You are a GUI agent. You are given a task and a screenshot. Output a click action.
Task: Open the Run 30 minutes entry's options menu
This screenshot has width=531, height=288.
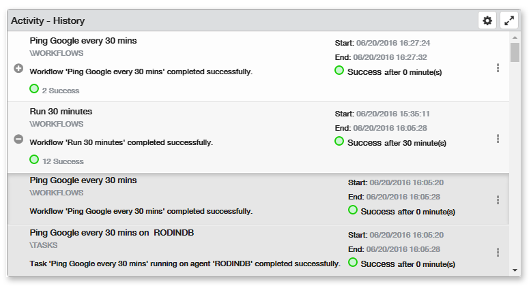[x=498, y=139]
